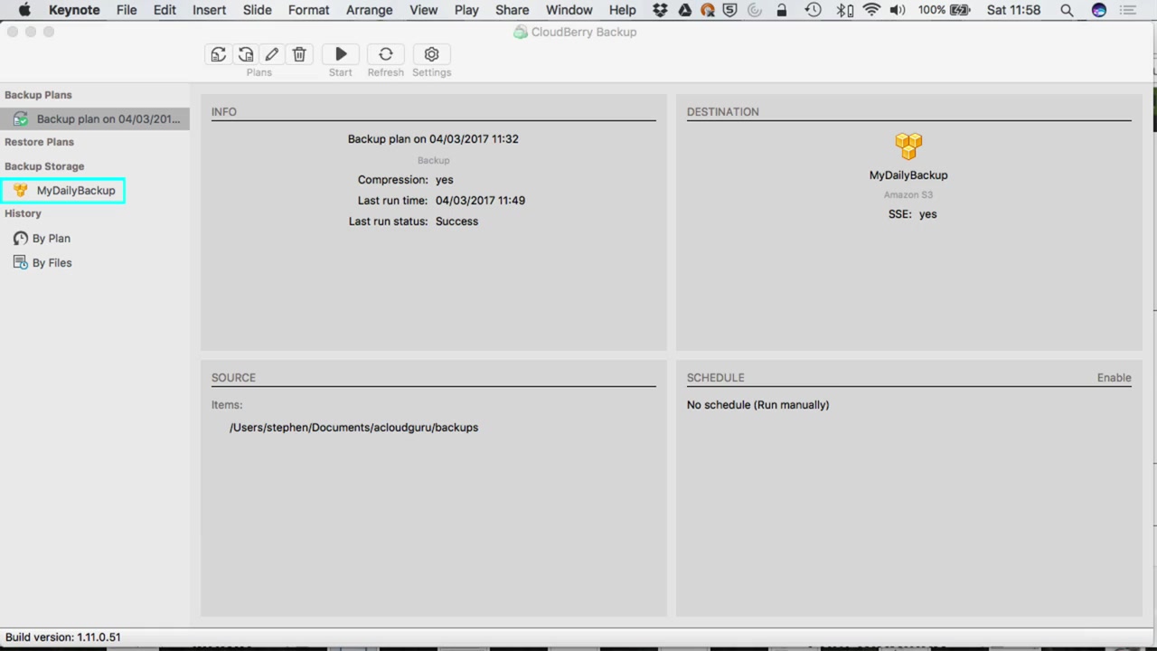Open the Window menu

pyautogui.click(x=569, y=10)
